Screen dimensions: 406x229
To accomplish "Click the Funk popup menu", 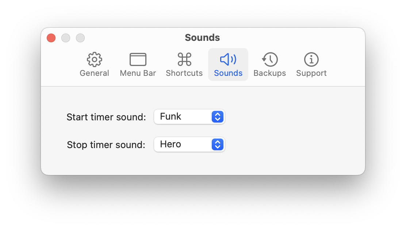I will pyautogui.click(x=189, y=117).
